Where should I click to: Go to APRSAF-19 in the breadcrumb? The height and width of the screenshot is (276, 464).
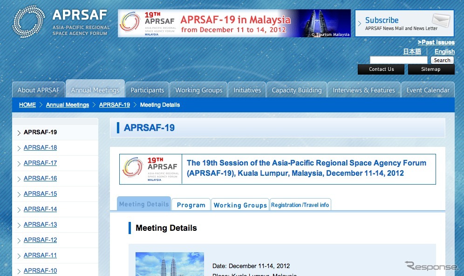pos(115,105)
